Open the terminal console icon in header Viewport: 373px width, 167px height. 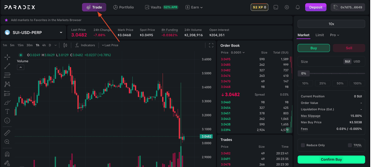276,7
